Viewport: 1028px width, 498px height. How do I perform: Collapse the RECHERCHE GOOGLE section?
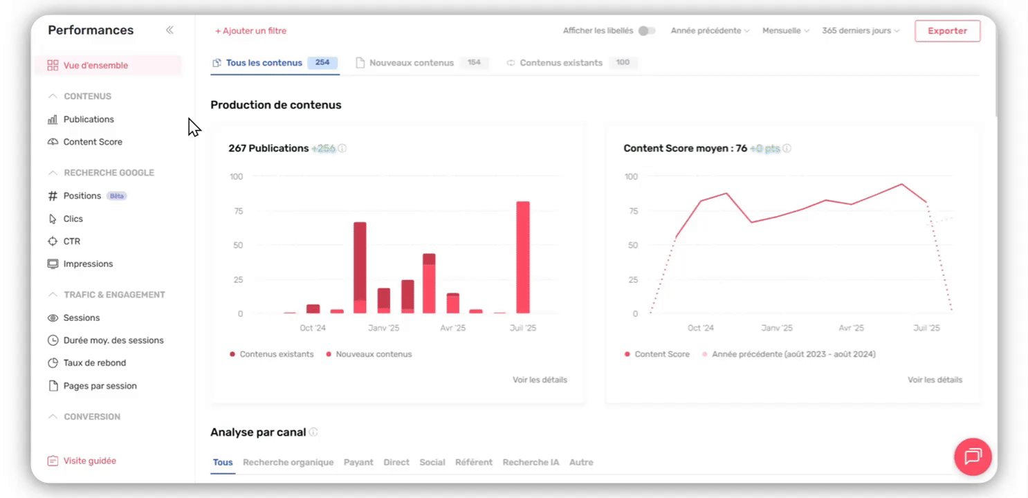[53, 173]
